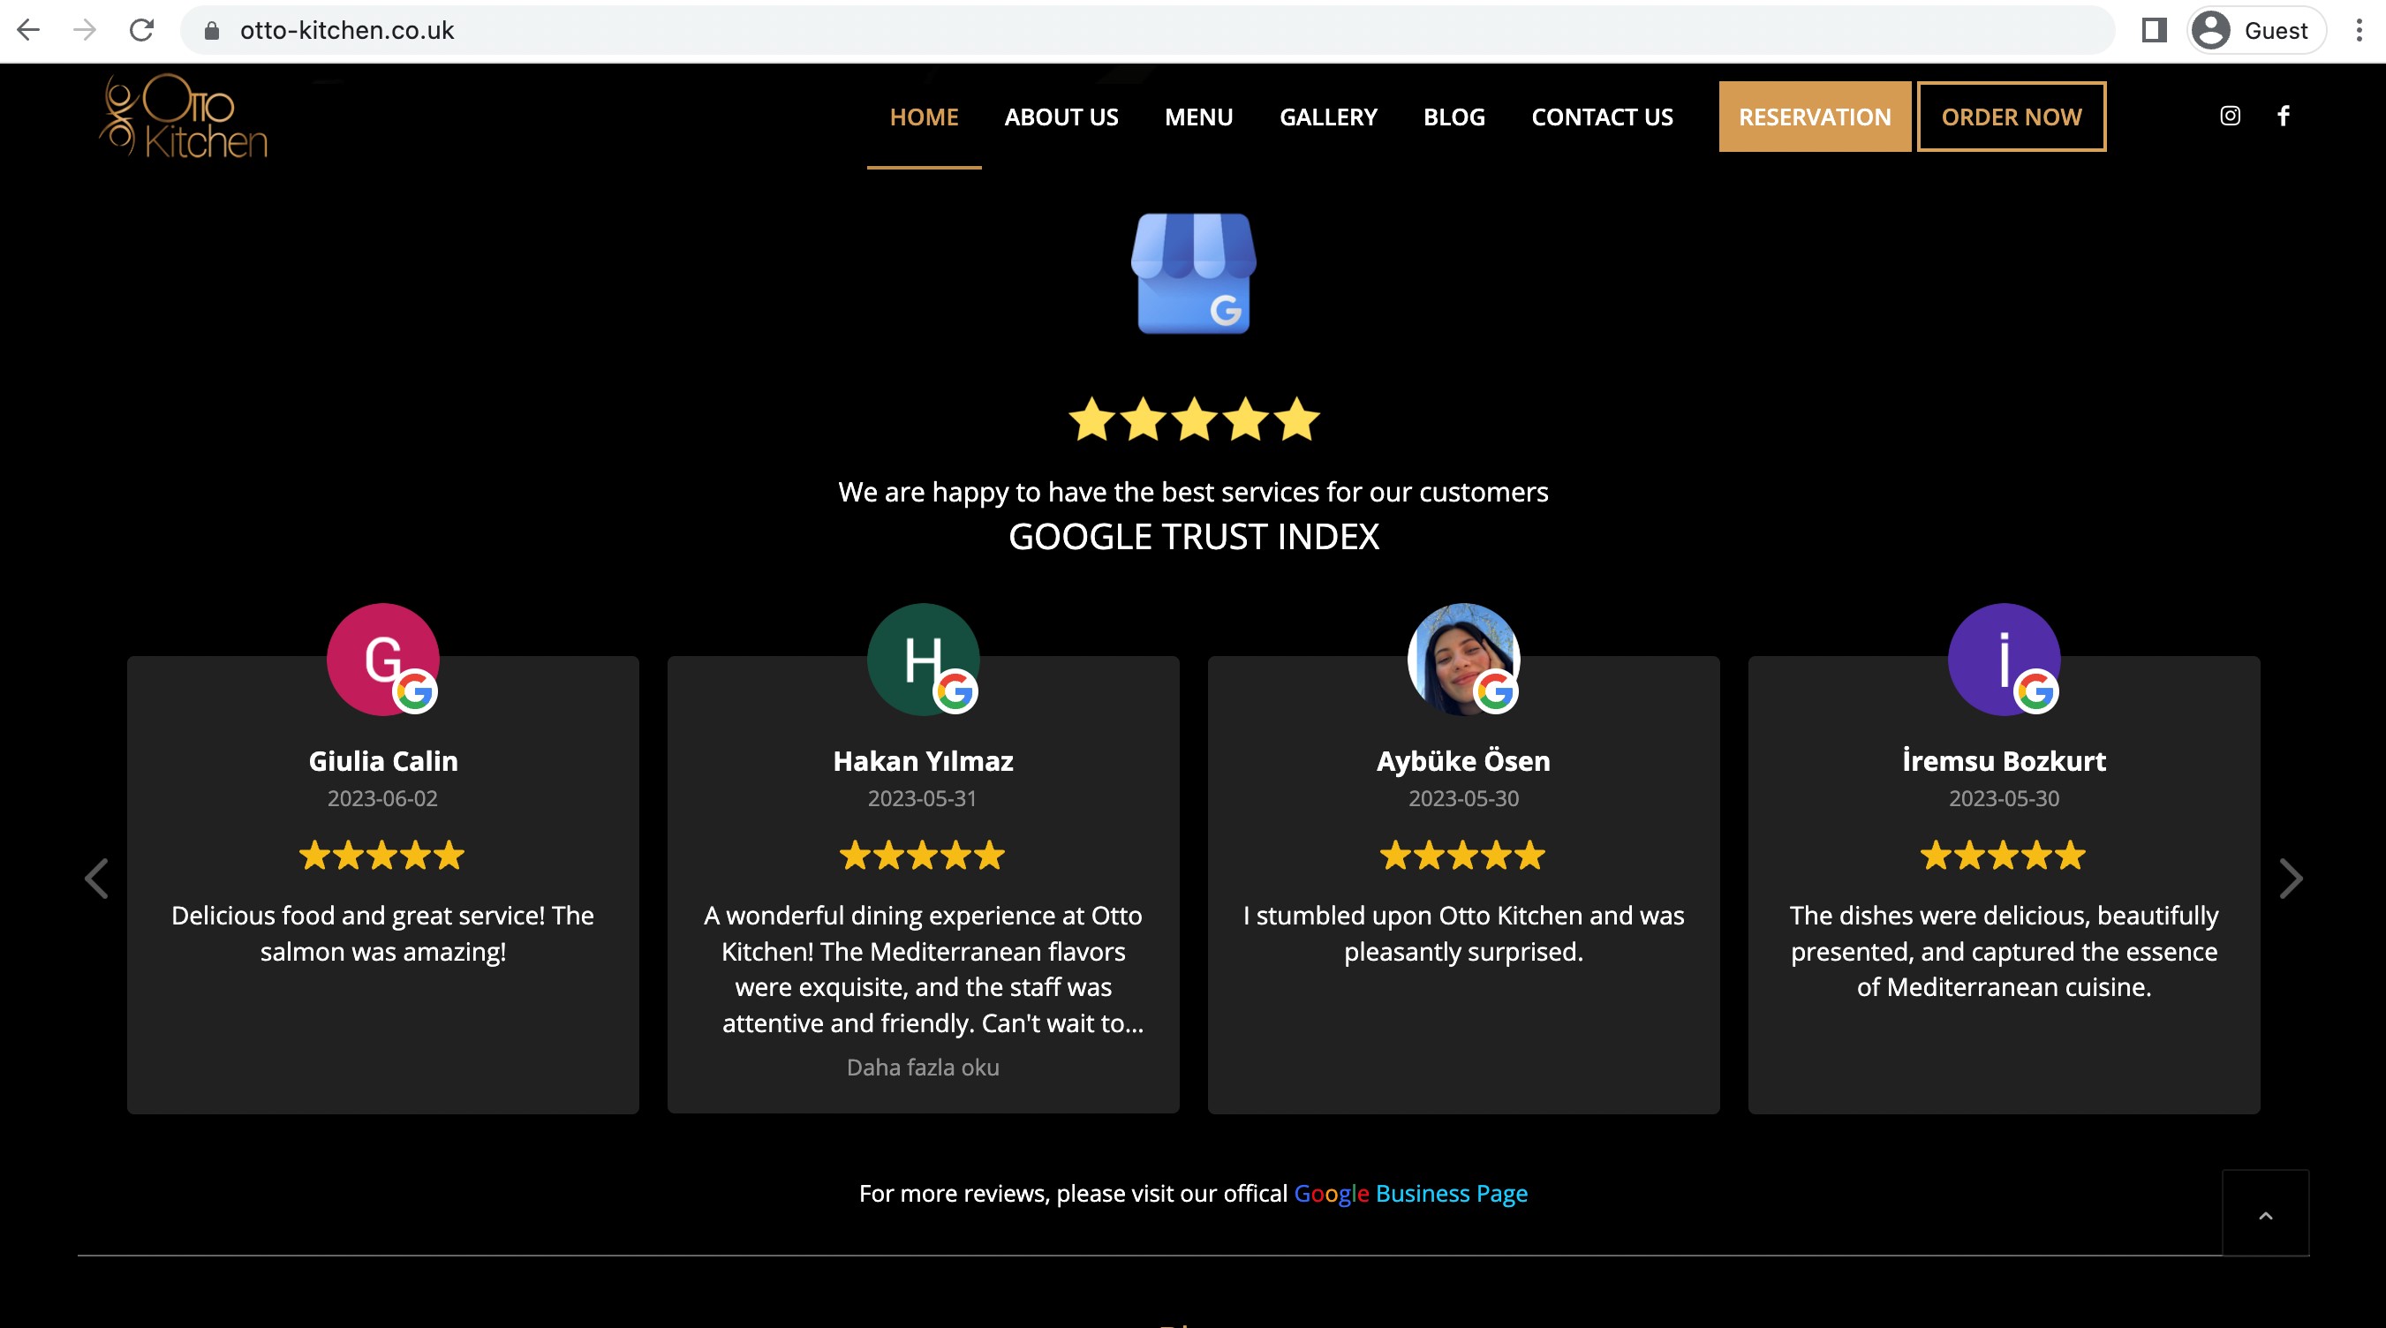This screenshot has height=1328, width=2386.
Task: Click Aybüke Ösen's profile photo
Action: pyautogui.click(x=1463, y=660)
